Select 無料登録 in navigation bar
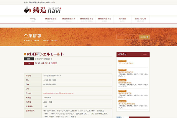 (122, 19)
